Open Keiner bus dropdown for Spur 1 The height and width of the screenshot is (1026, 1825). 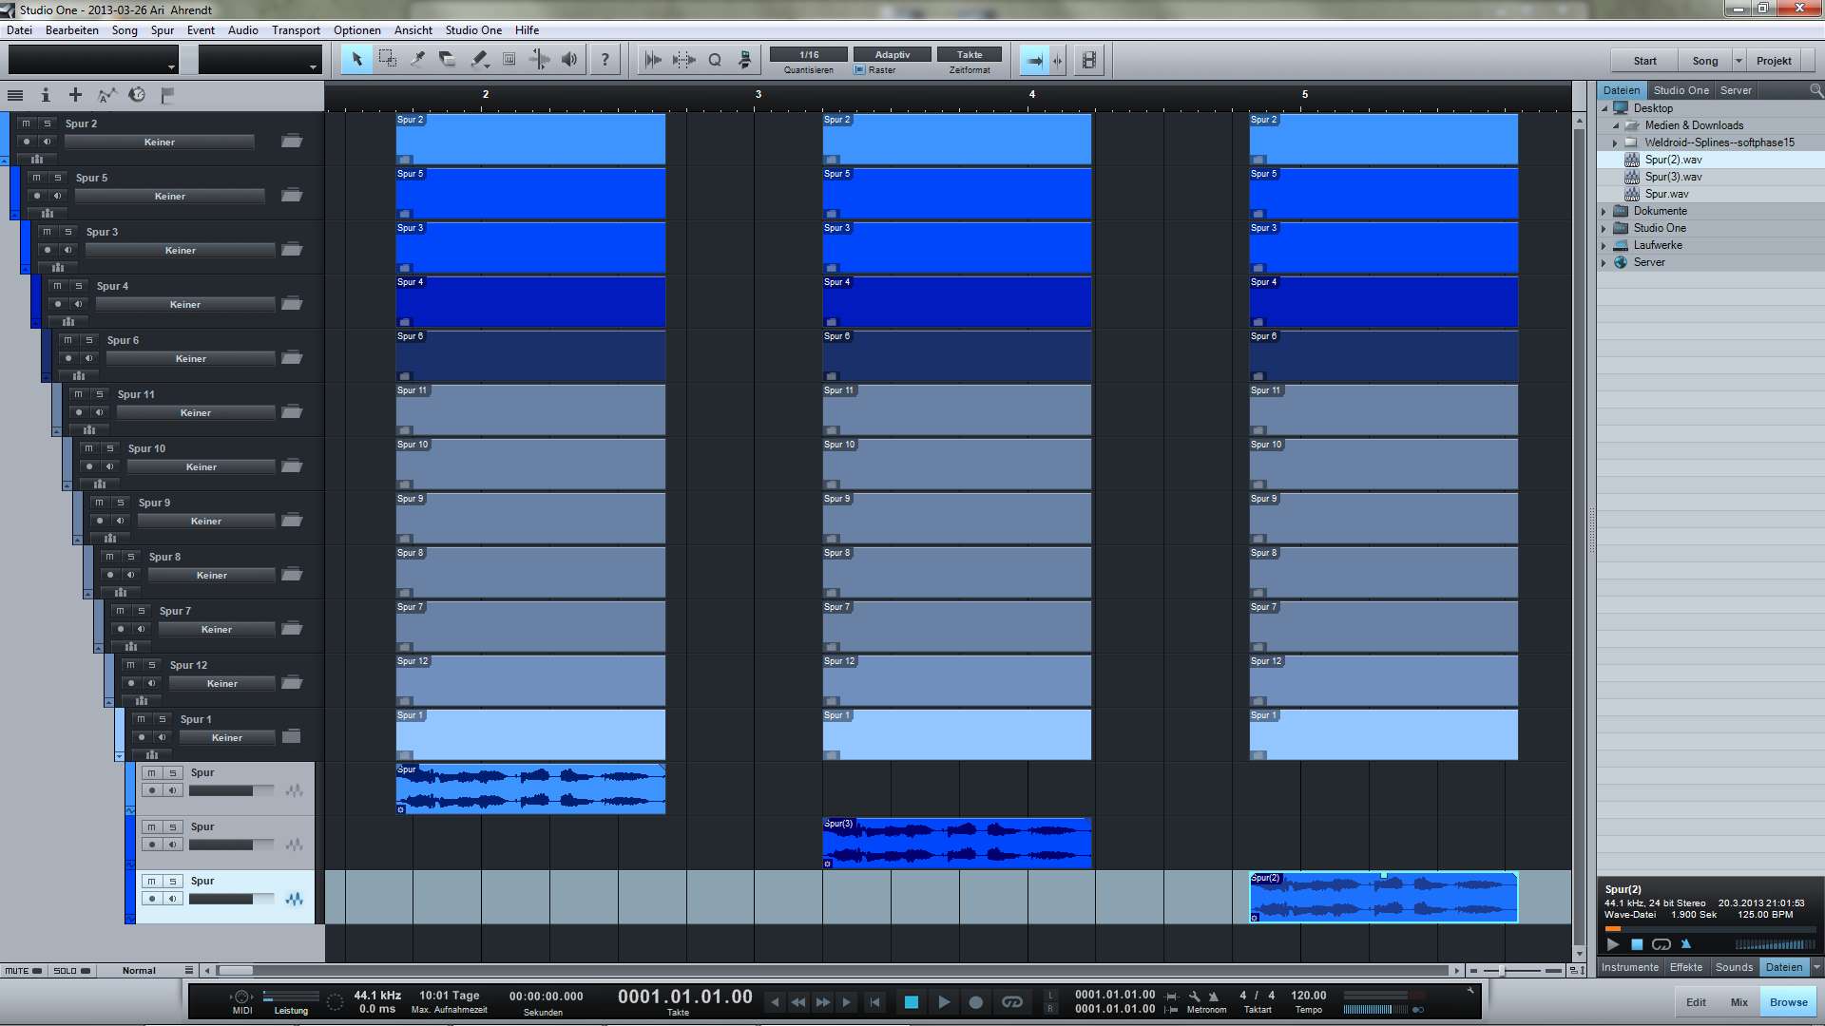click(227, 738)
